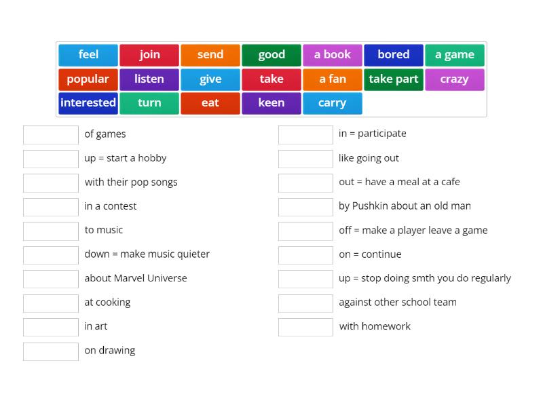The image size is (543, 407).
Task: Click the blank box before "in = participate"
Action: point(306,134)
